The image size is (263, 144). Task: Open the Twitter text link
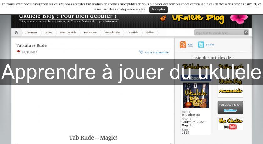(x=210, y=44)
